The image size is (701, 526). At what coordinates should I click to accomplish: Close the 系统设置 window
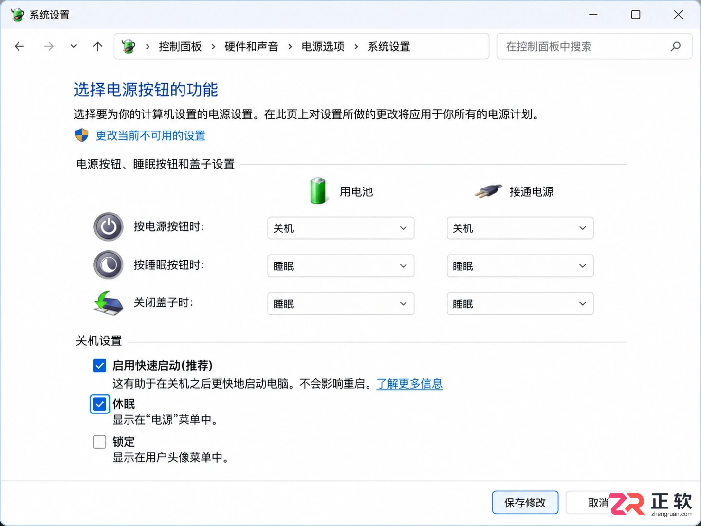(678, 15)
